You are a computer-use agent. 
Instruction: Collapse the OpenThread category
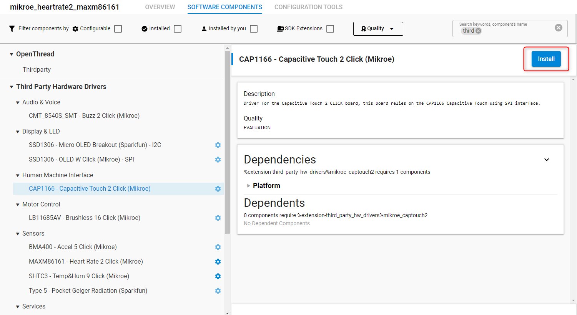pos(12,54)
